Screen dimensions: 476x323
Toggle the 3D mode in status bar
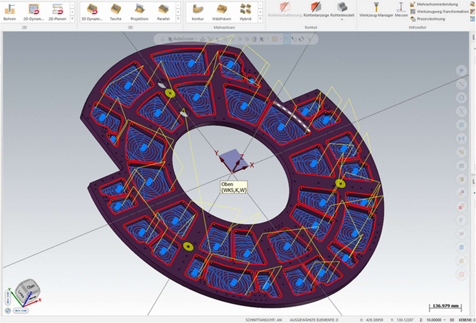(452, 320)
